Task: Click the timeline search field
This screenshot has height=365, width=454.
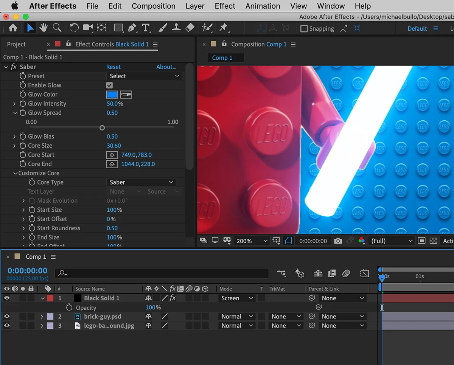Action: point(162,273)
